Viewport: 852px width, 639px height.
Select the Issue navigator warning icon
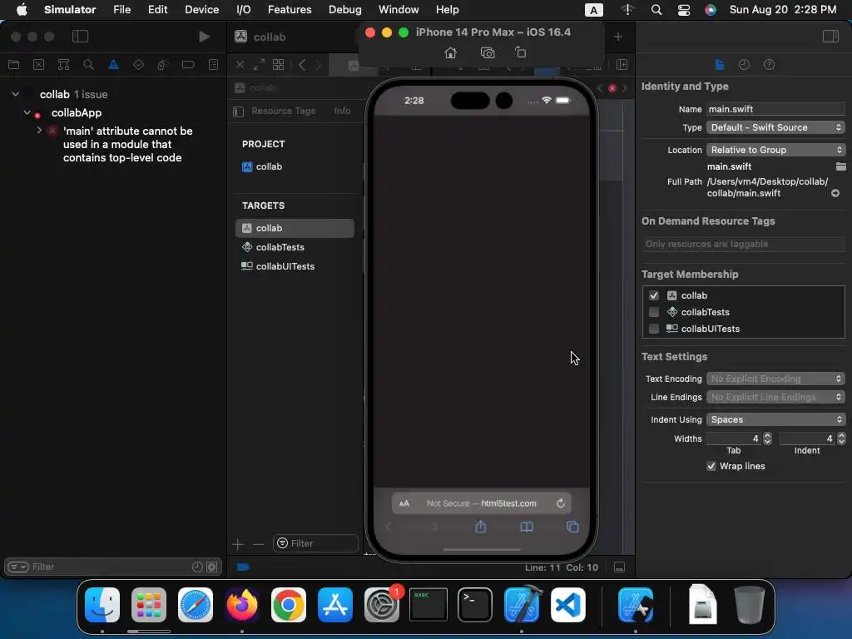pyautogui.click(x=113, y=65)
